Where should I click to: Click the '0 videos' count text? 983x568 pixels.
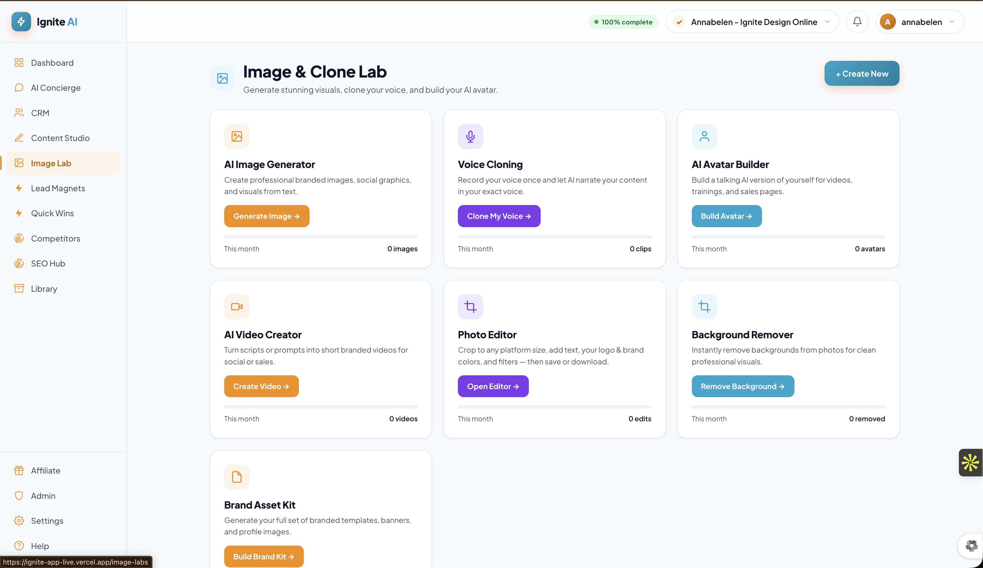pyautogui.click(x=403, y=419)
